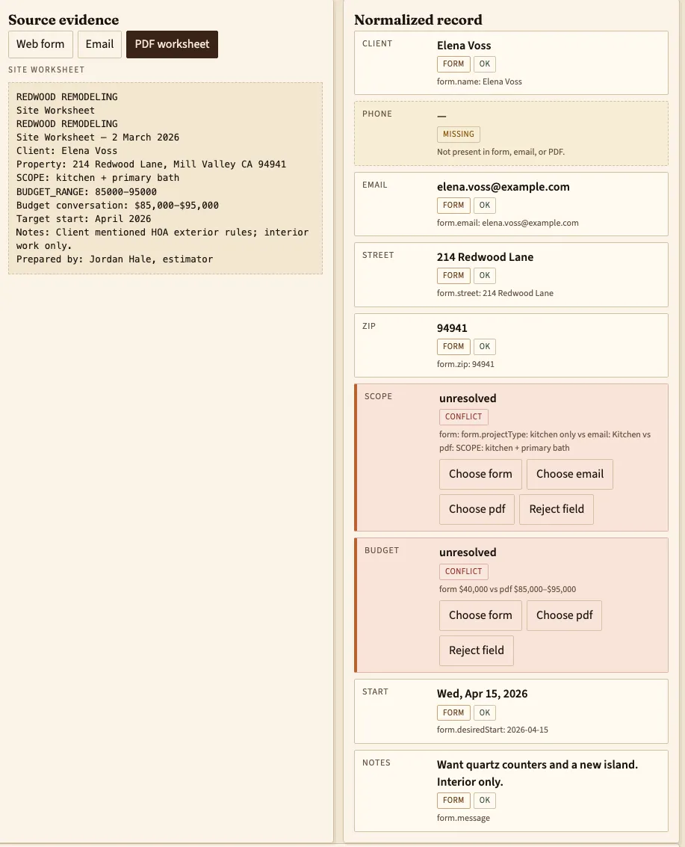This screenshot has height=847, width=685.
Task: Click 'Want quartz counters and a new island.'
Action: [x=537, y=765]
